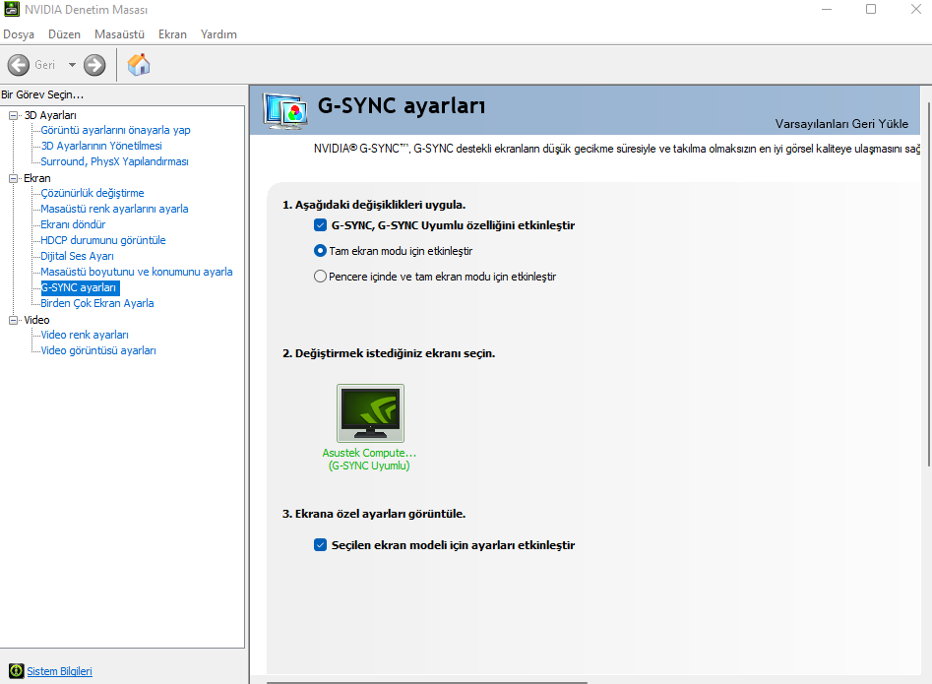Click the Forward arrow icon
The height and width of the screenshot is (684, 932).
point(94,65)
